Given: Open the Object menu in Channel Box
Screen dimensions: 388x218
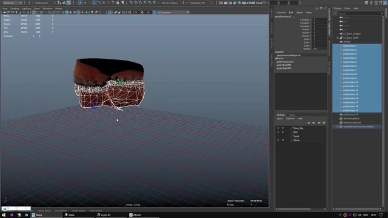Looking at the screenshot, I should [299, 12].
